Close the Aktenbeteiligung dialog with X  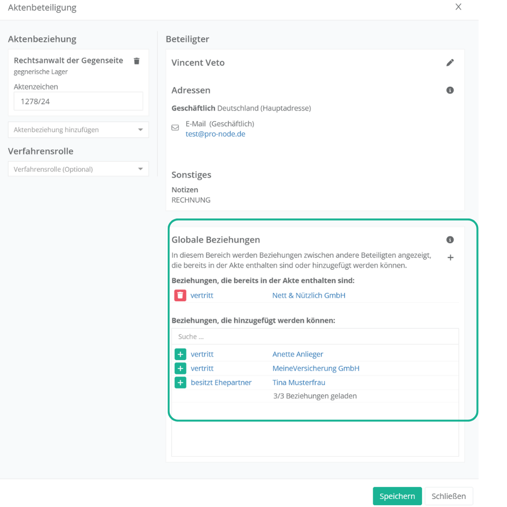pyautogui.click(x=458, y=7)
